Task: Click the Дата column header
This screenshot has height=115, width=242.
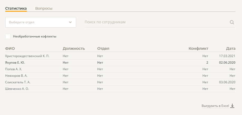Action: [231, 48]
